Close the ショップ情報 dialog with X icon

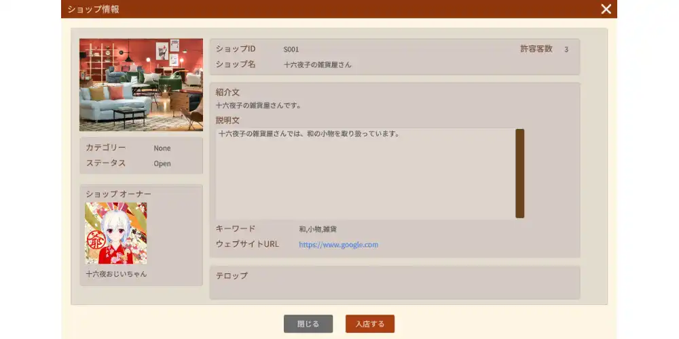(x=606, y=9)
